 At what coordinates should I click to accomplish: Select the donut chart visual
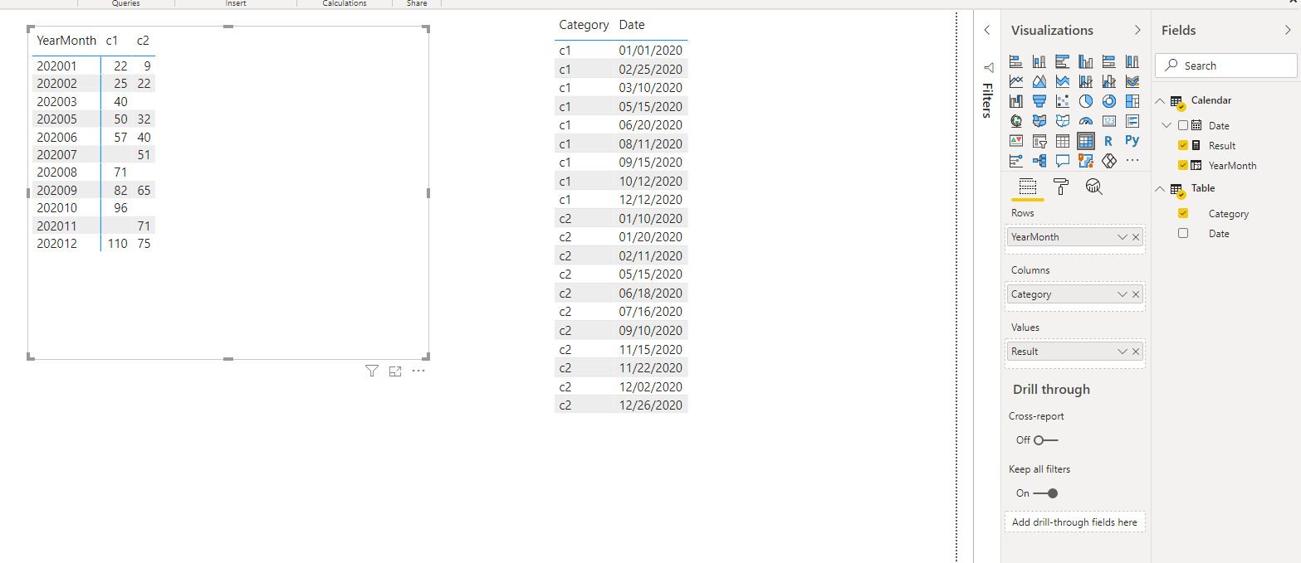pos(1109,101)
